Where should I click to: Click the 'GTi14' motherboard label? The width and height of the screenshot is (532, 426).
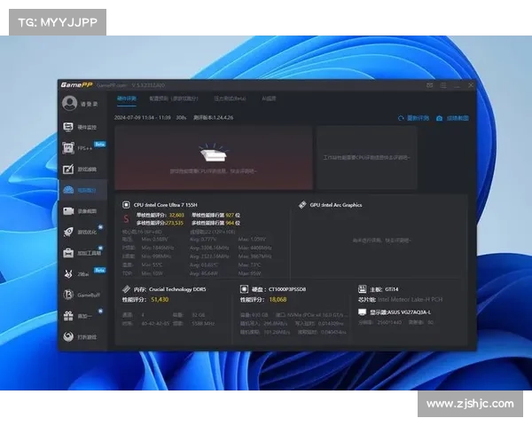click(392, 289)
